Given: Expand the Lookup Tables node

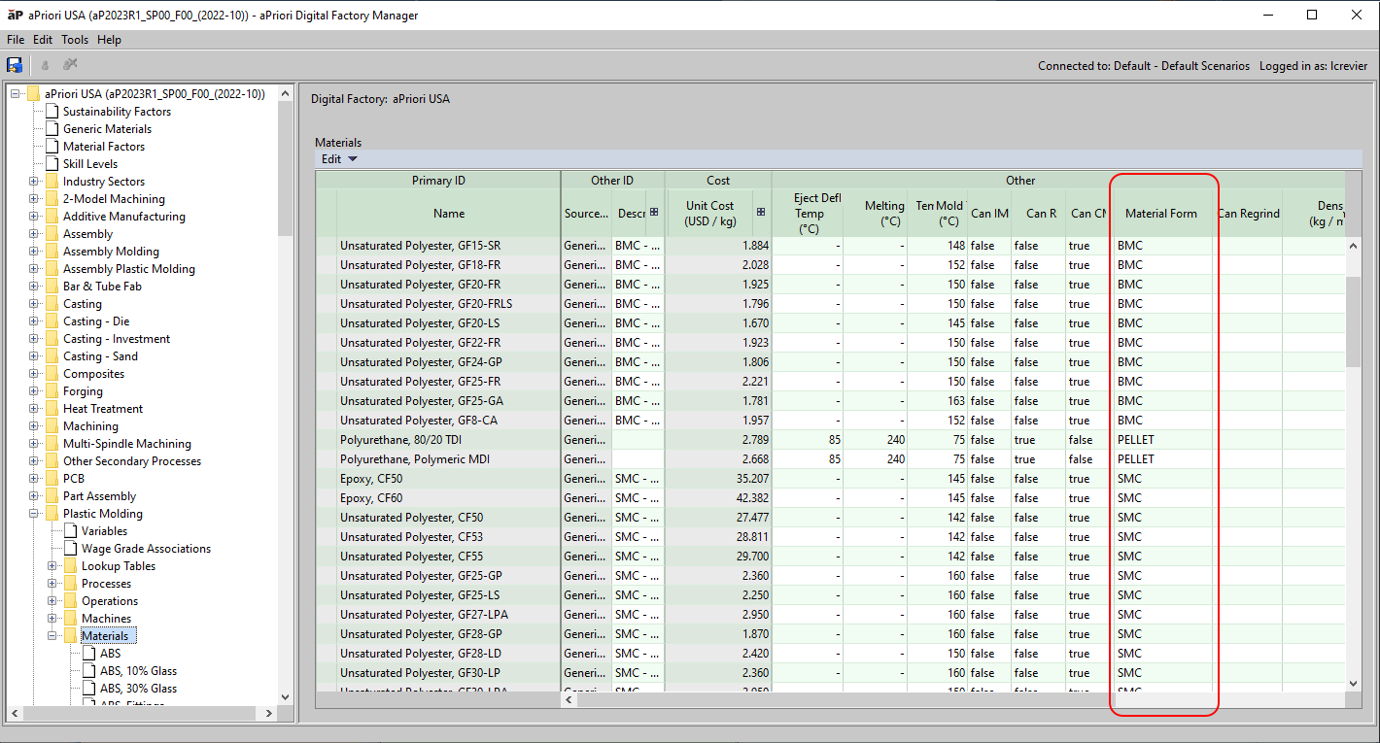Looking at the screenshot, I should click(x=52, y=566).
